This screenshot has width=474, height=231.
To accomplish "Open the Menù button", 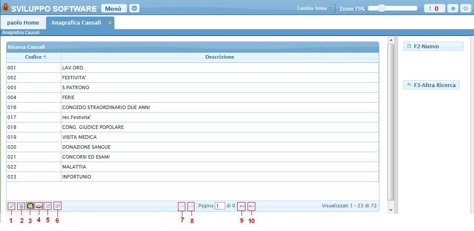I will click(114, 8).
